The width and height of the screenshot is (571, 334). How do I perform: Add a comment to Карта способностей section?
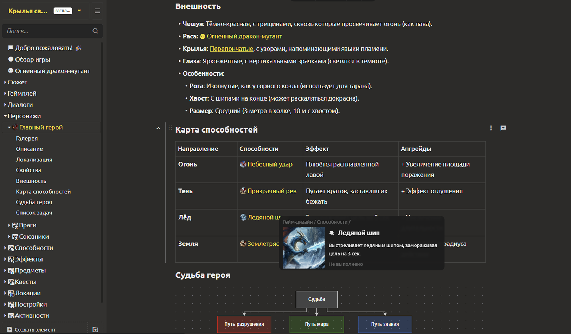pos(503,128)
